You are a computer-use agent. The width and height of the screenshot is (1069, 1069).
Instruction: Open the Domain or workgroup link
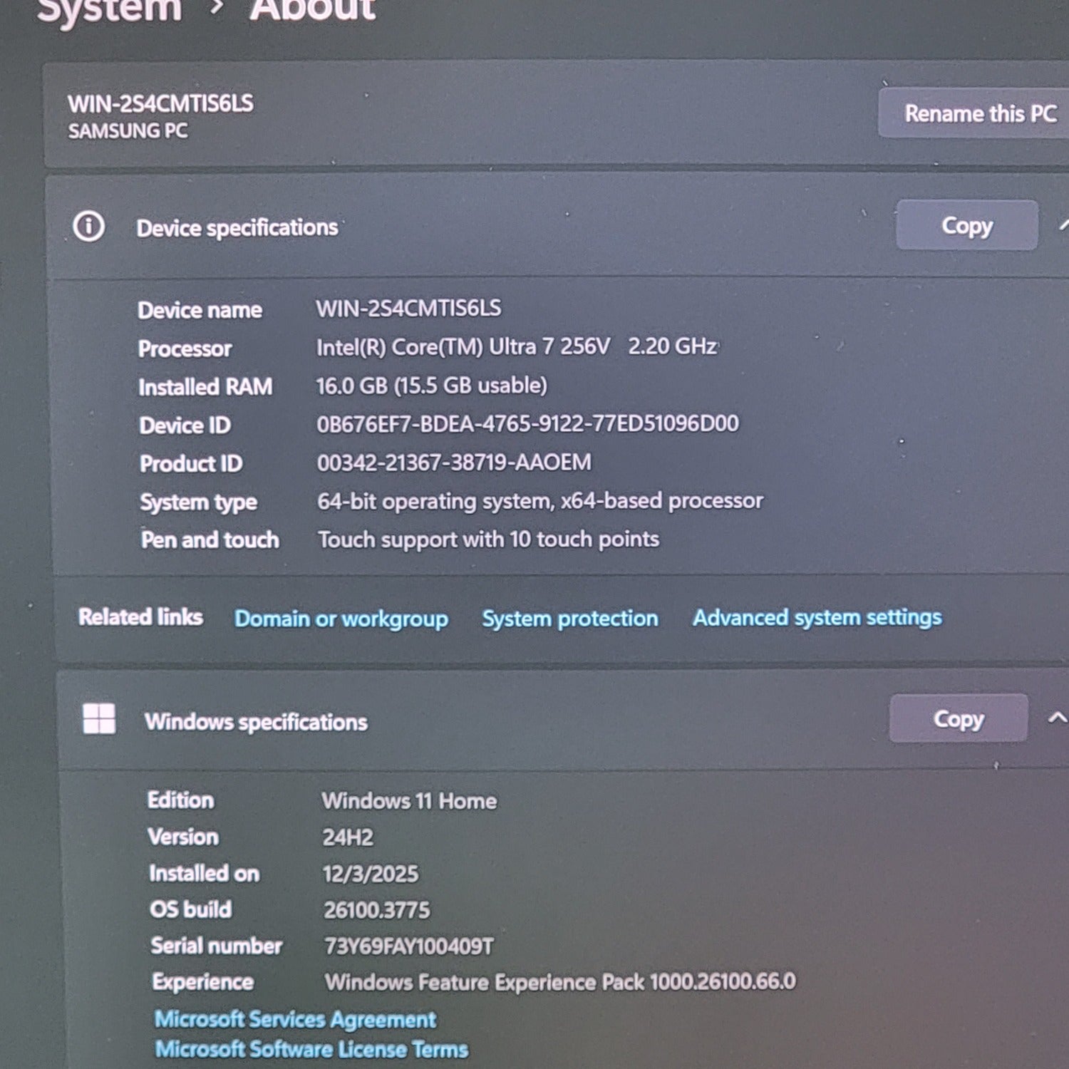pos(341,619)
